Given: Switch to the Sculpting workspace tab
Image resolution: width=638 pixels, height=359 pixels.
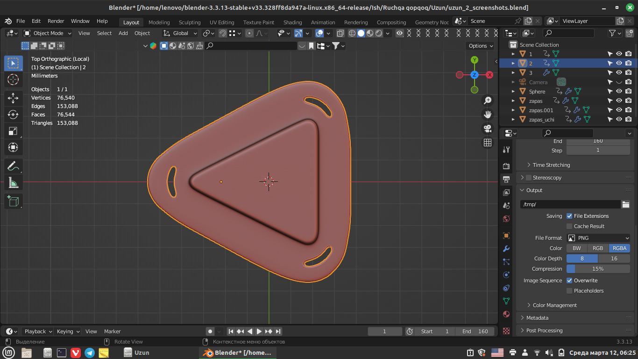Looking at the screenshot, I should (x=190, y=22).
